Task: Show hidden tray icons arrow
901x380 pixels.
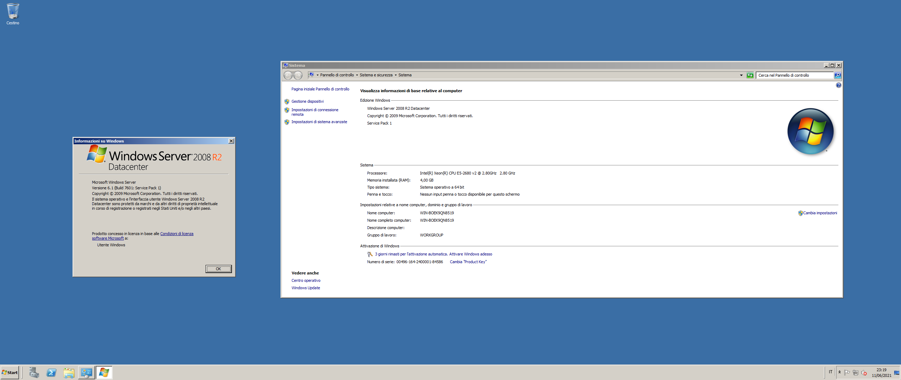Action: [x=839, y=372]
